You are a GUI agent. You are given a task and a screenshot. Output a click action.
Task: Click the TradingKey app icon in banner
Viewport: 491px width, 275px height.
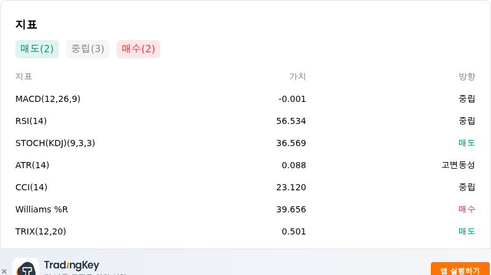click(x=26, y=266)
